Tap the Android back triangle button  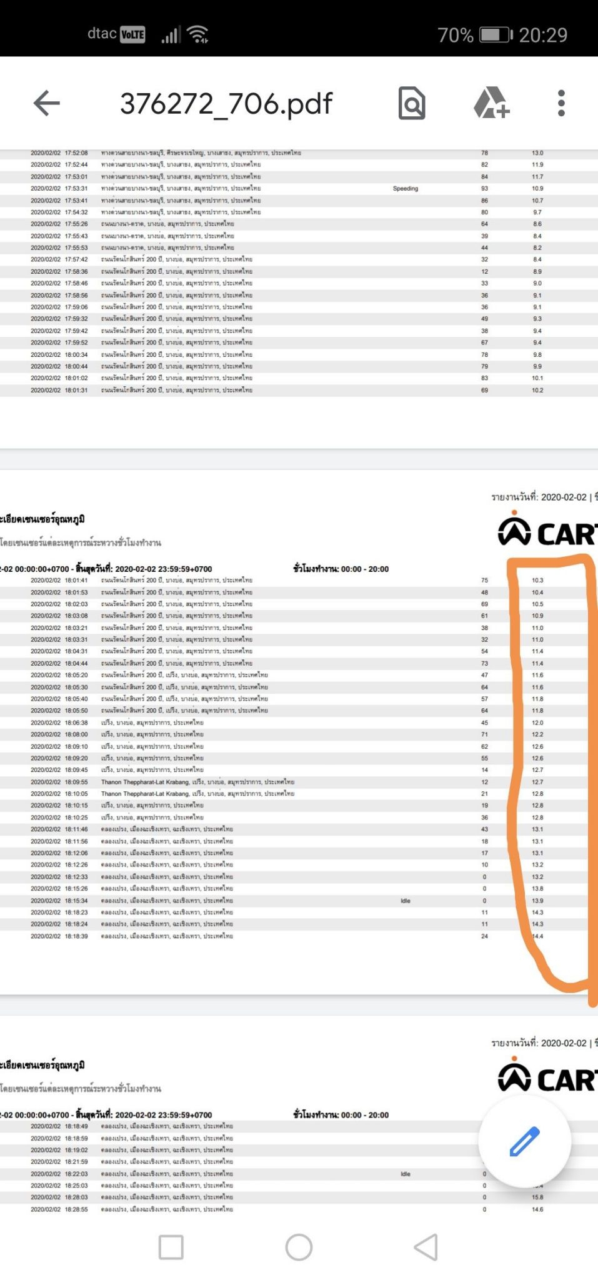tap(426, 1247)
